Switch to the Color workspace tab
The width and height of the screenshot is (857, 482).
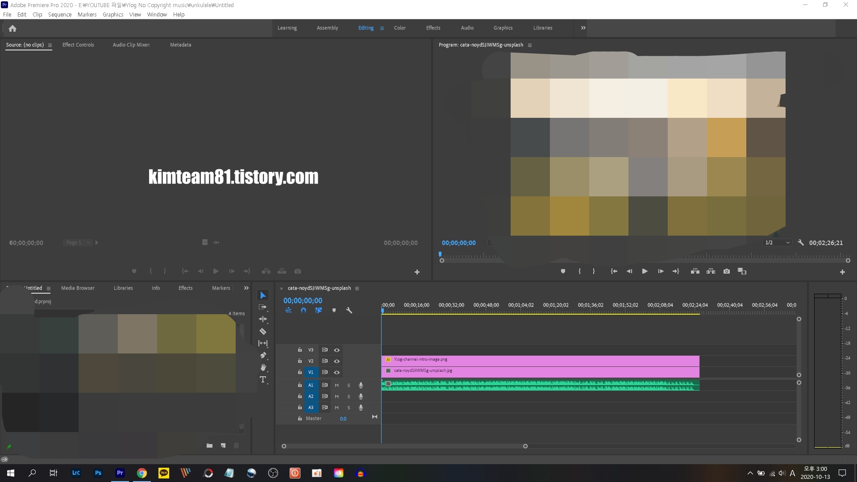(399, 28)
